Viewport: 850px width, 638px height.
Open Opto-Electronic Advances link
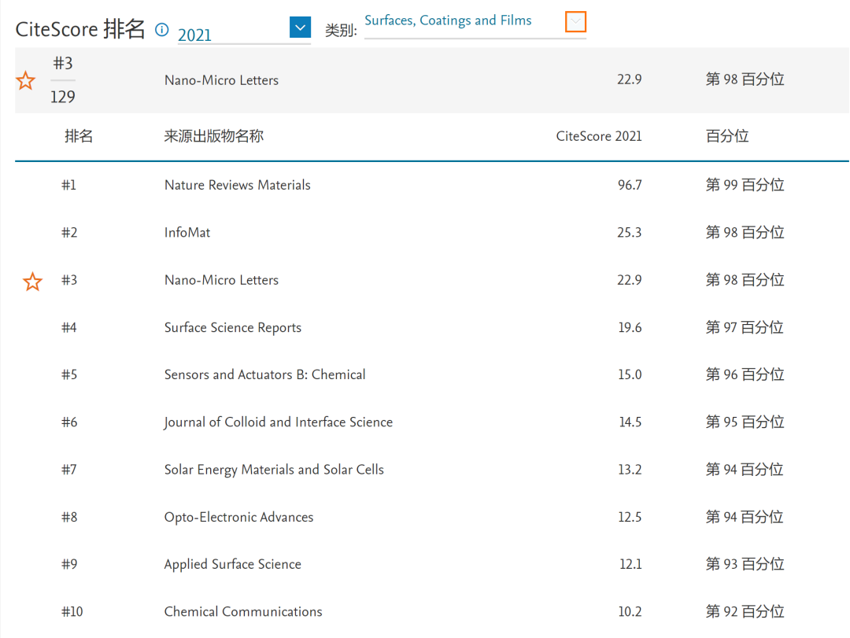click(x=238, y=517)
